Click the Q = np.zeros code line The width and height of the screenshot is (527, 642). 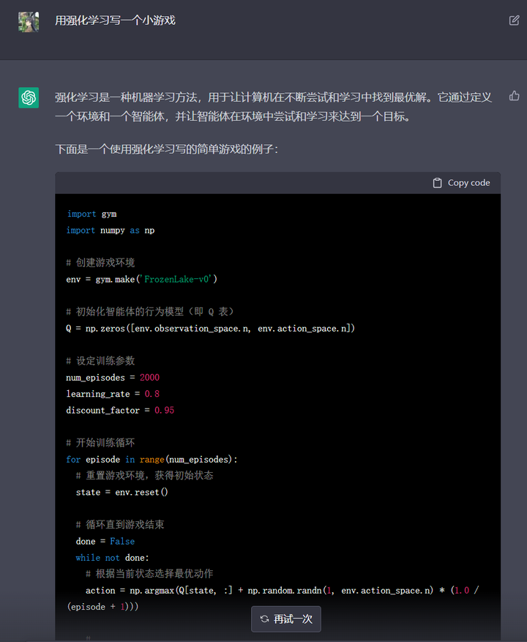[210, 329]
